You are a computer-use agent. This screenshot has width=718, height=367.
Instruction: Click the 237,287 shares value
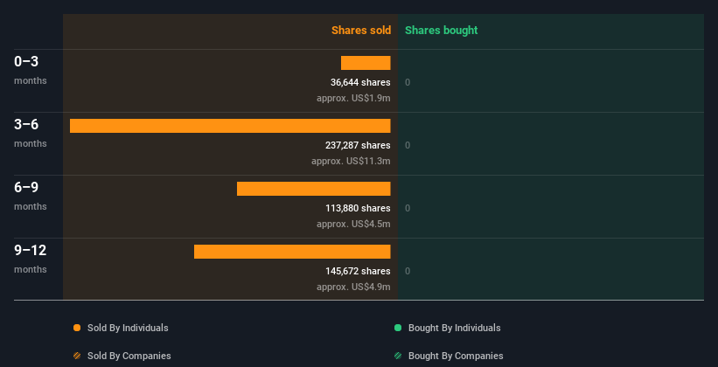(x=358, y=145)
